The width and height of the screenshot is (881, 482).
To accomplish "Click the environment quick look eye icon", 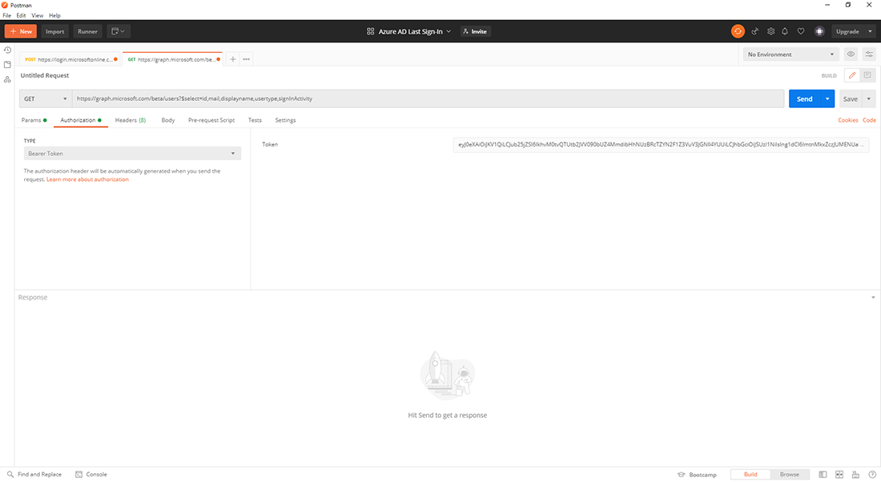I will [851, 54].
